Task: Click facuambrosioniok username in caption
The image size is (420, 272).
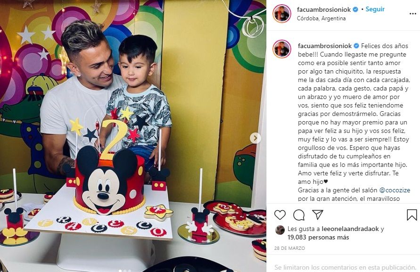Action: tap(325, 46)
